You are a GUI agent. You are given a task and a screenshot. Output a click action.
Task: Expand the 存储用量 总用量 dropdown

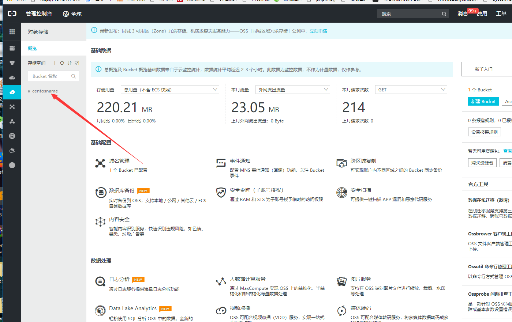pos(170,90)
